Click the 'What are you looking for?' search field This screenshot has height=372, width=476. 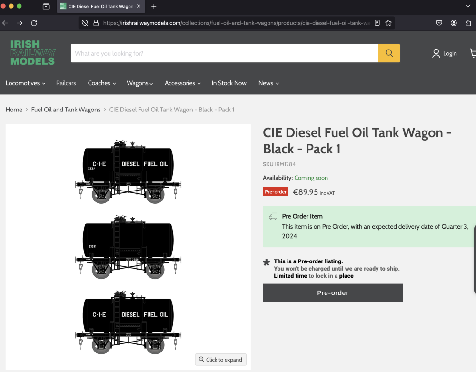click(x=224, y=53)
